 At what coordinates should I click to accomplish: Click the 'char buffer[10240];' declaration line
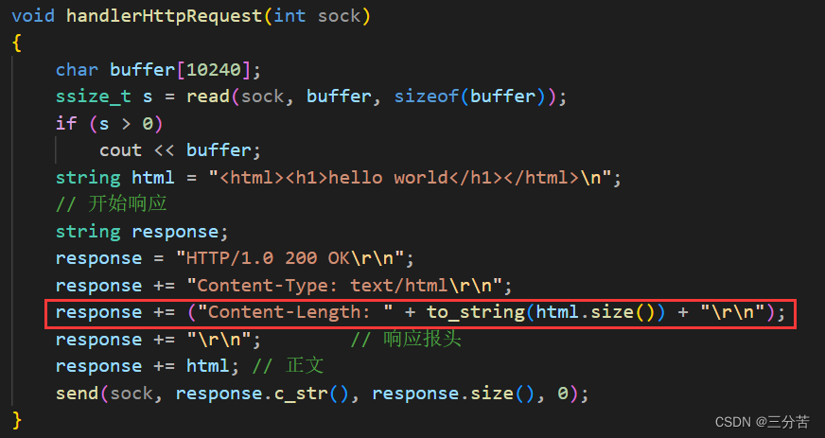(158, 70)
